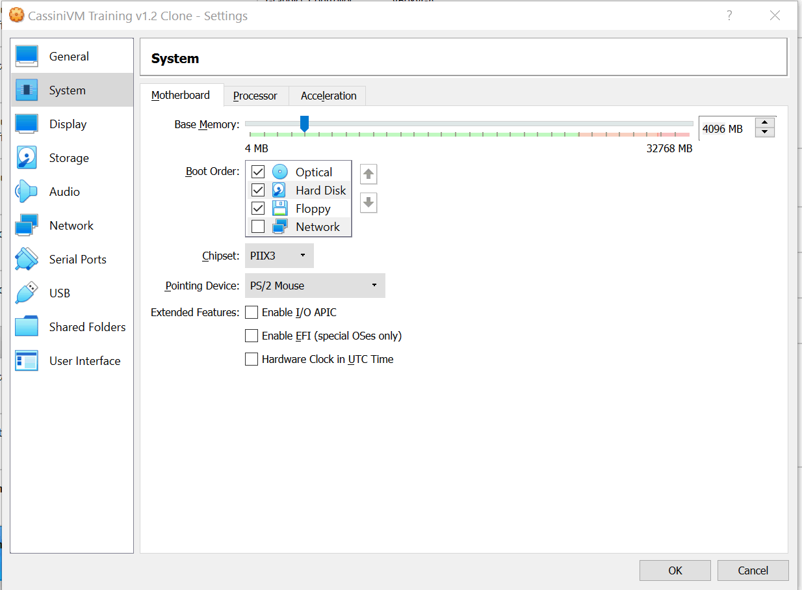
Task: Open the General settings icon
Action: click(x=27, y=57)
